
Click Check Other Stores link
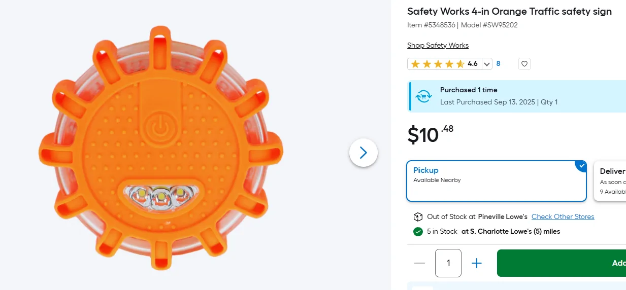563,217
